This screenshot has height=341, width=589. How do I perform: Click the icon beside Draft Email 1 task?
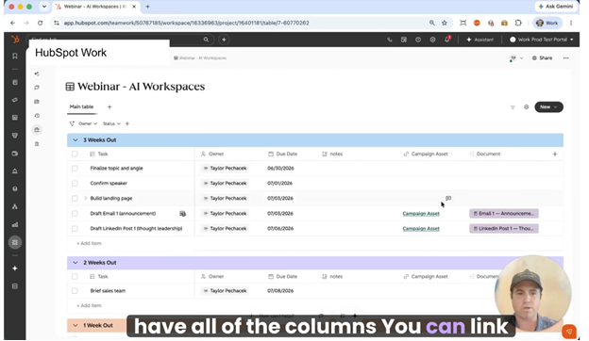182,214
